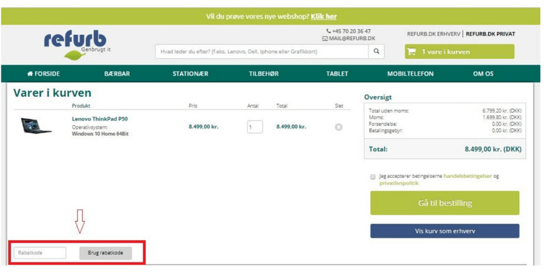Screen dimensions: 545x272
Task: Focus the product search field
Action: [x=262, y=51]
